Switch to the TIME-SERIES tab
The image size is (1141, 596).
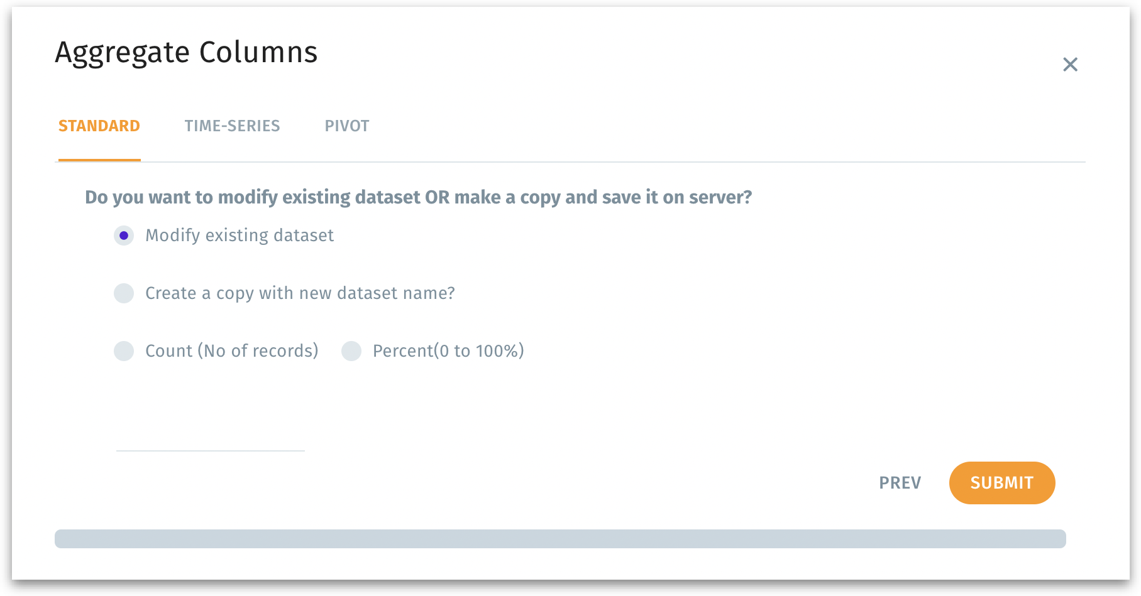[x=232, y=126]
